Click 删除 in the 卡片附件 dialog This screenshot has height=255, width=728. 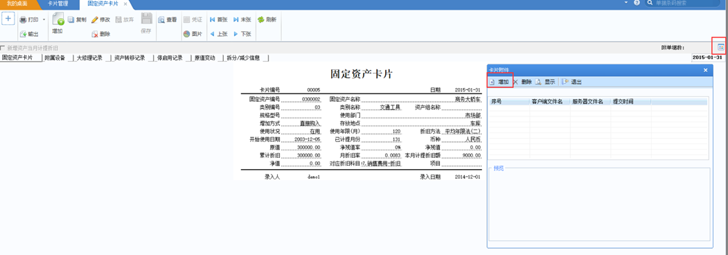click(x=523, y=82)
